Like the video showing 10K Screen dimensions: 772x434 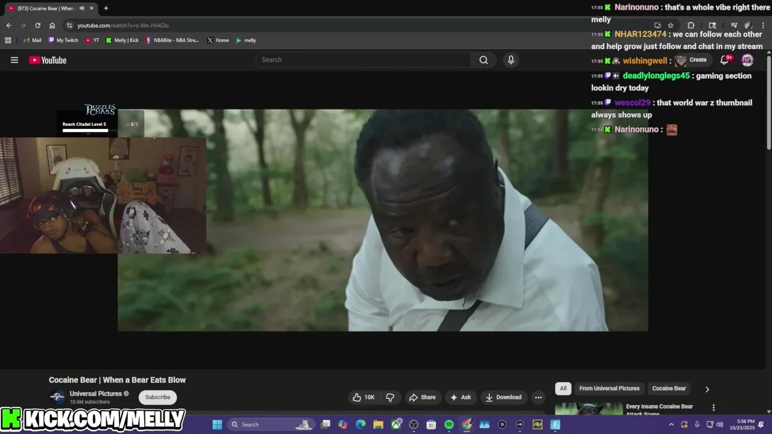pos(364,397)
